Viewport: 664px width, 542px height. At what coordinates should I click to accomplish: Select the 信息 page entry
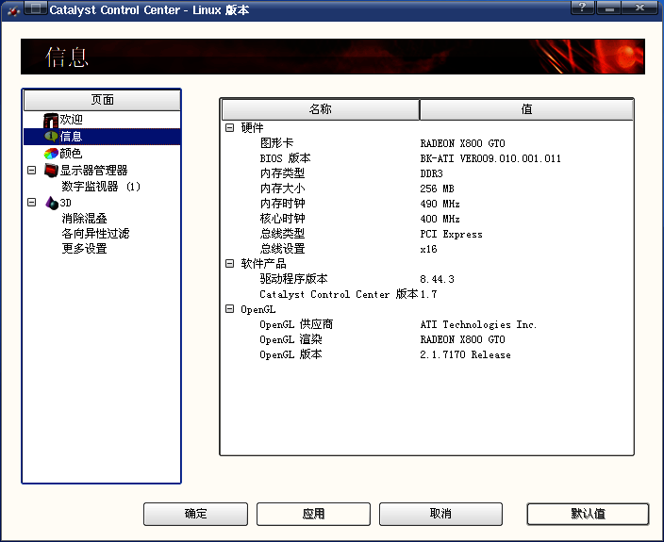click(x=71, y=137)
